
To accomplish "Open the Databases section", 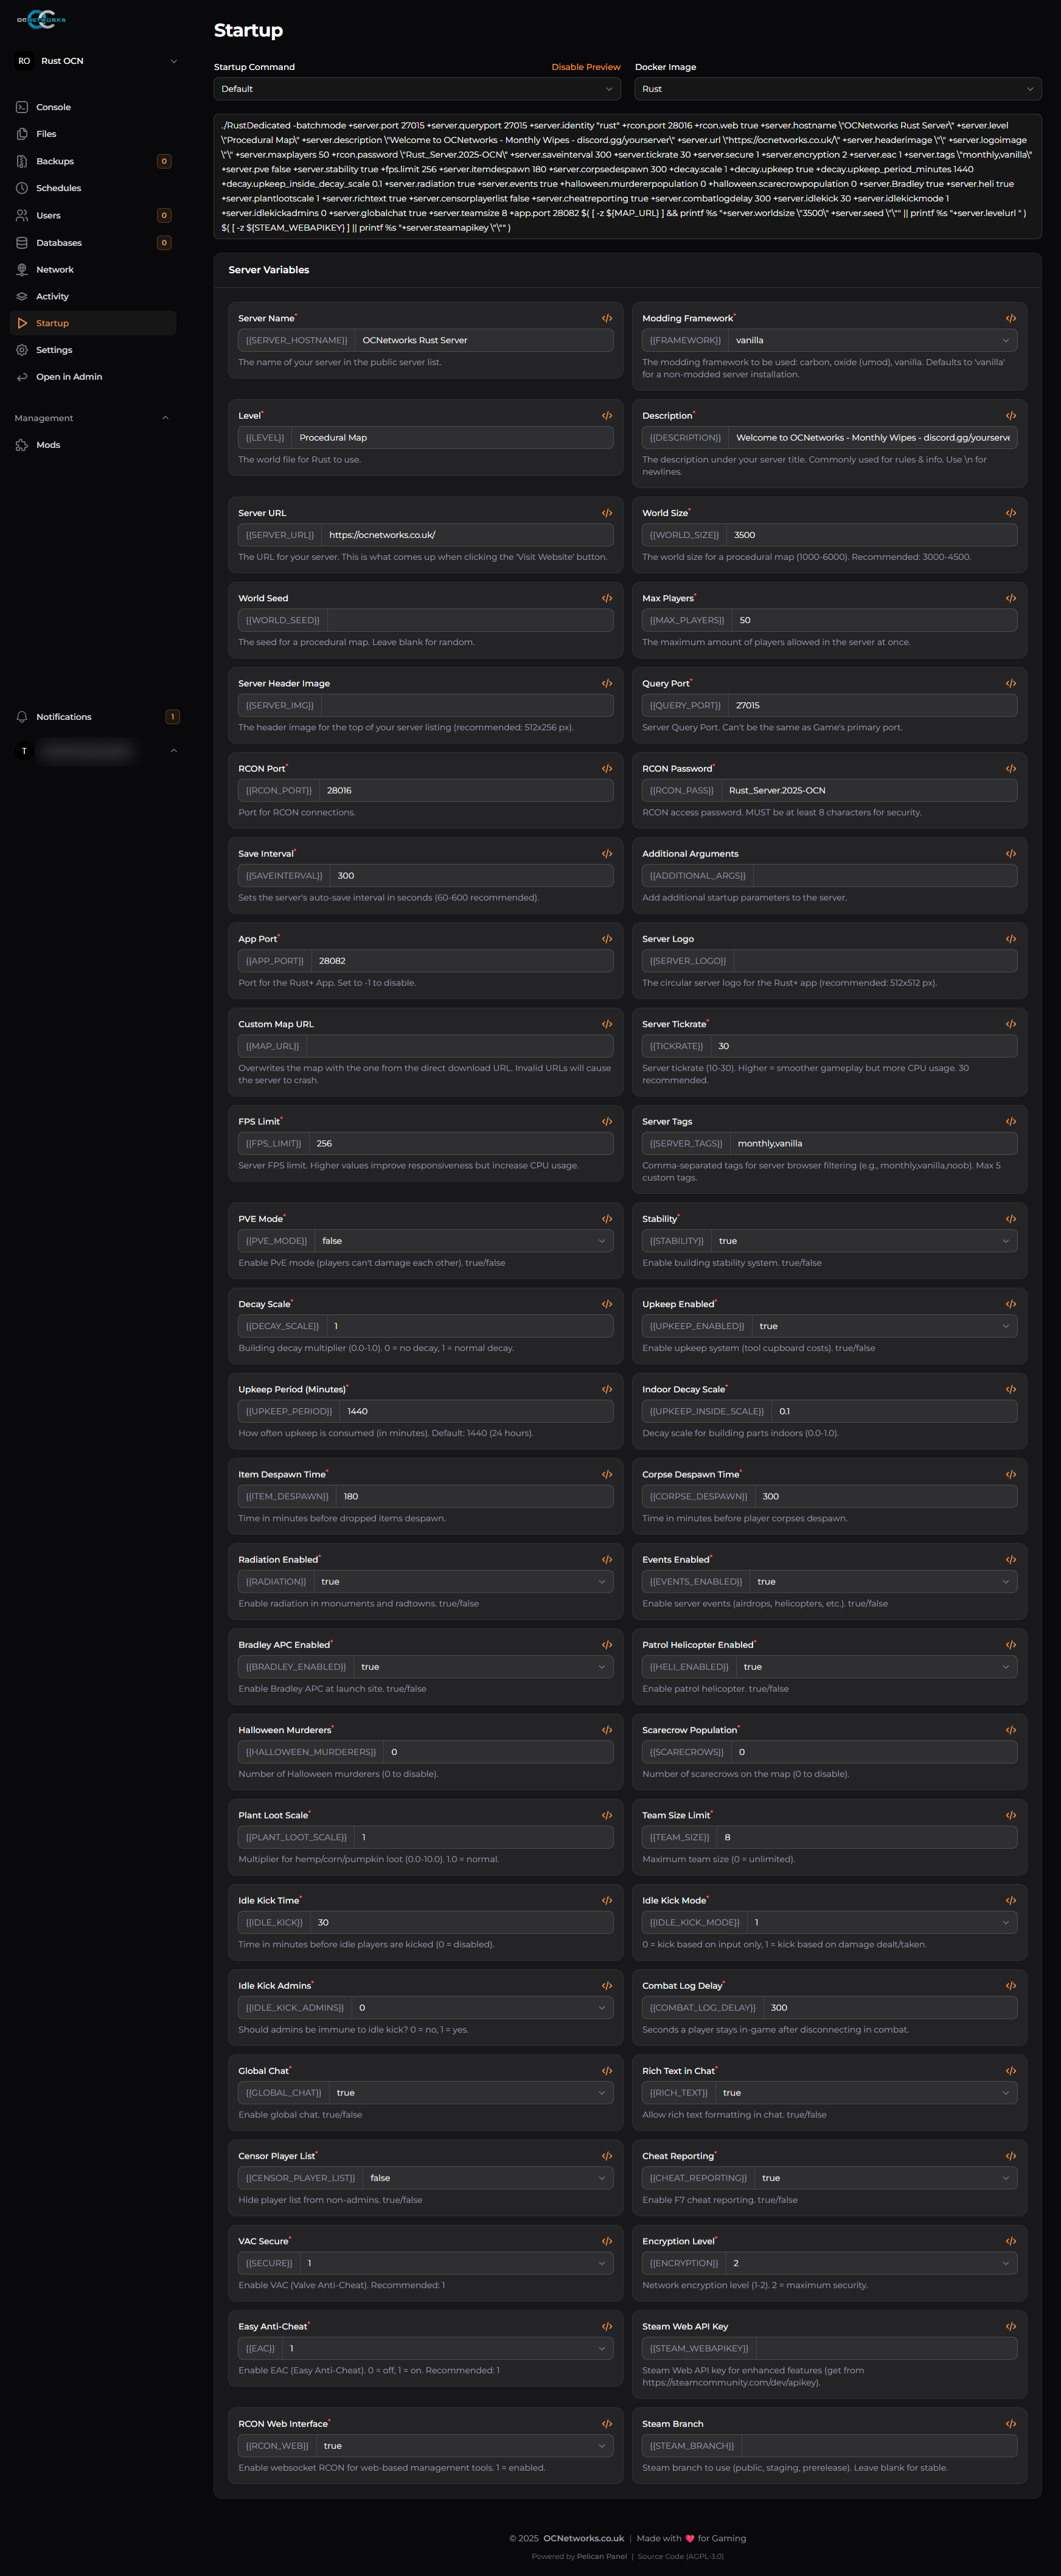I will tap(58, 242).
